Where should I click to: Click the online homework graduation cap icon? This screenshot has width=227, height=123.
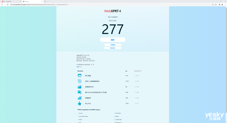point(79,104)
